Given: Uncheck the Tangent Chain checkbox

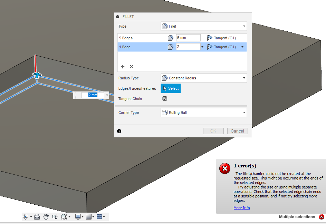Looking at the screenshot, I should tap(165, 98).
